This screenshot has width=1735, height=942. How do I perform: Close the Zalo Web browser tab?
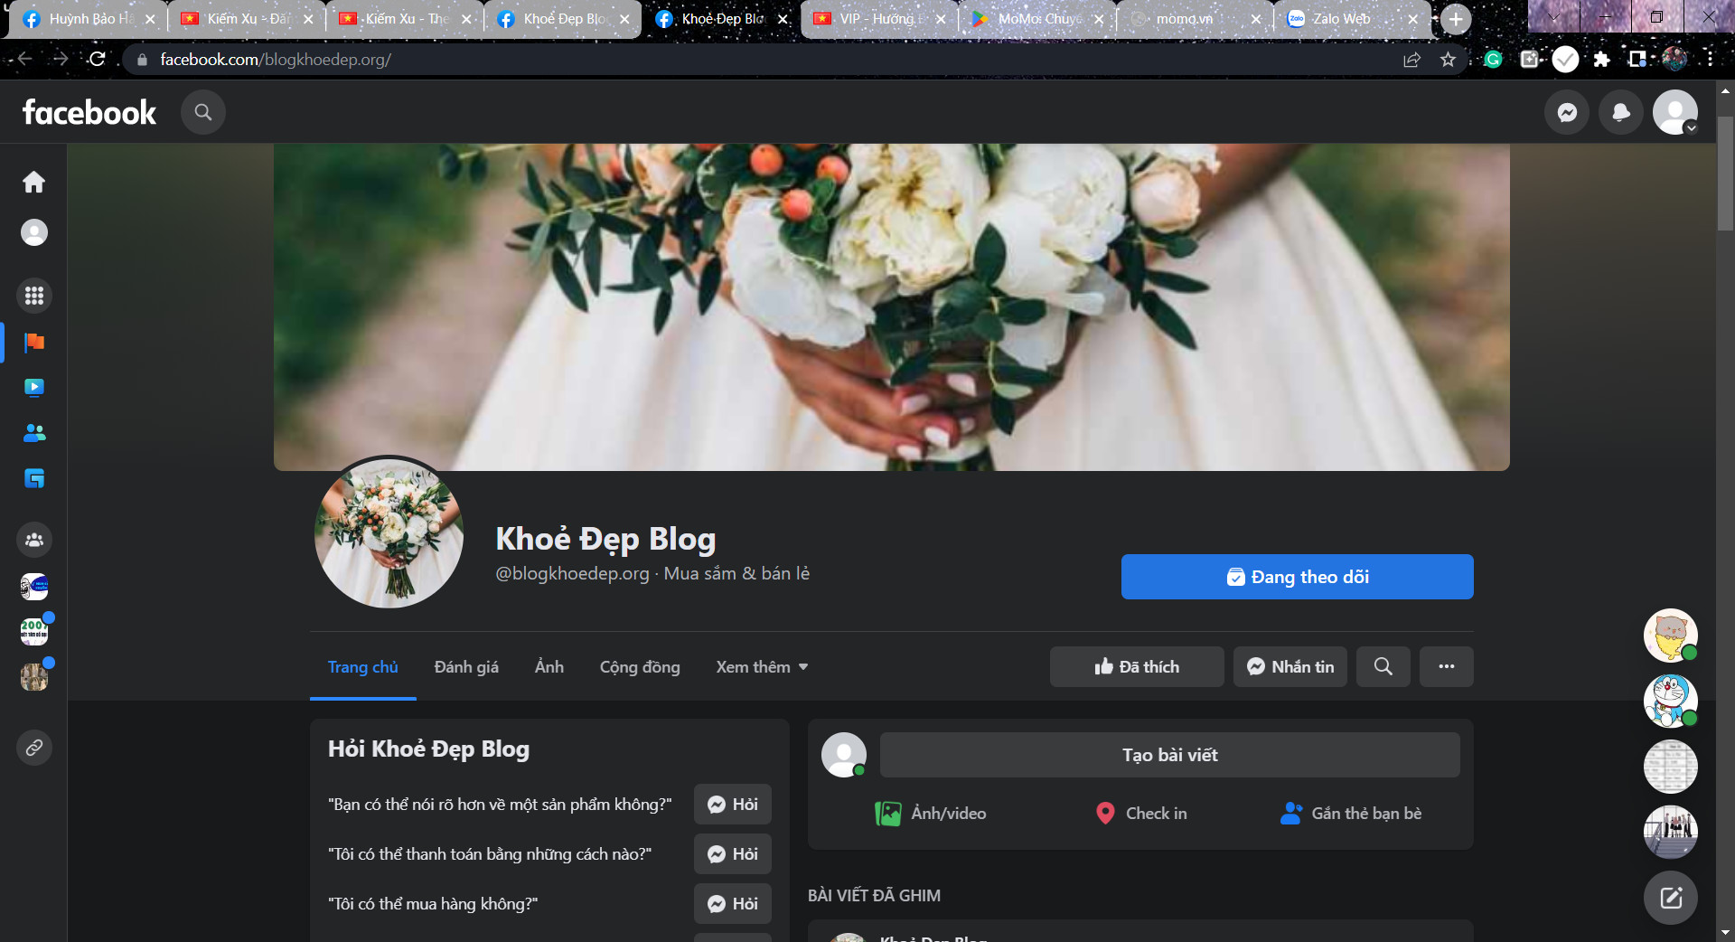tap(1413, 19)
